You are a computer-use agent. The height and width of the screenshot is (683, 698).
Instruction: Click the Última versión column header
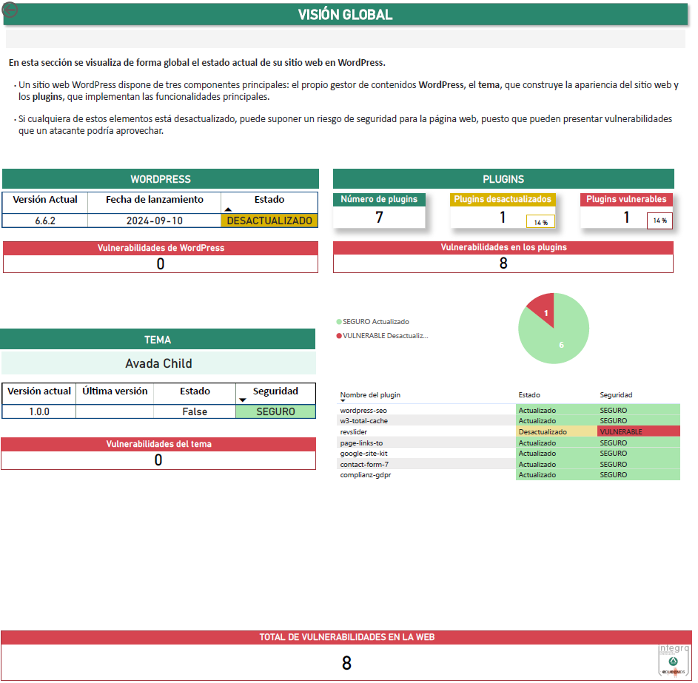(115, 391)
